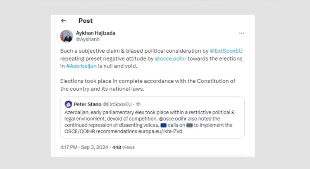
Task: Click the @Aykhanh handle
Action: point(88,40)
